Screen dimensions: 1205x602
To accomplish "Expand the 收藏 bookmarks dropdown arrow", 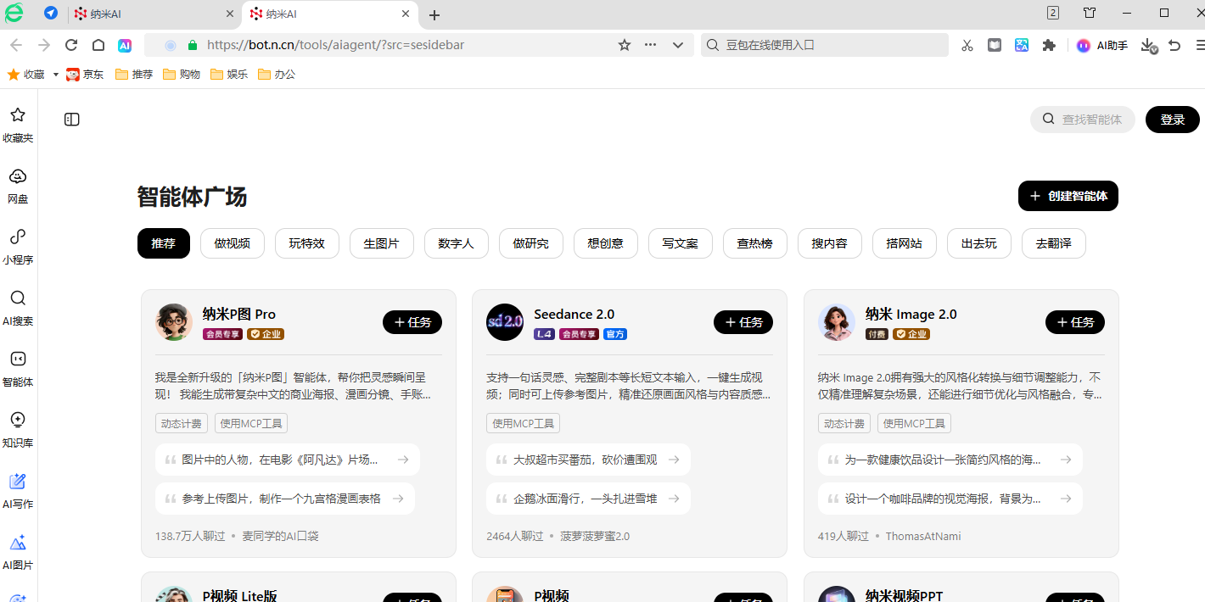I will pyautogui.click(x=56, y=75).
